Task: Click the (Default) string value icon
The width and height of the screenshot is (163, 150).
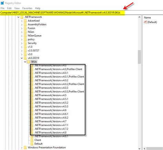Action: (x=145, y=22)
